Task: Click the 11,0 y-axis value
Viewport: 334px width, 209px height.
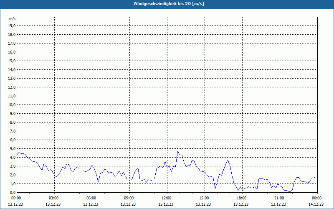Action: click(x=12, y=96)
